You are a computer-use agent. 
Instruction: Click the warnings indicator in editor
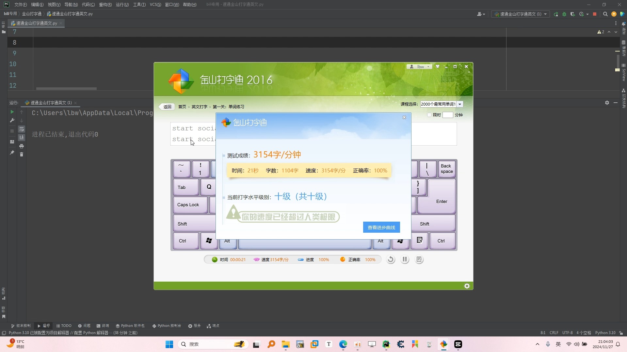pos(601,32)
